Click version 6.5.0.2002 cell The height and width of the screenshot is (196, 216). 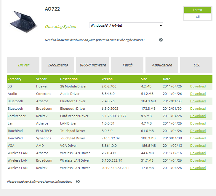click(x=110, y=109)
